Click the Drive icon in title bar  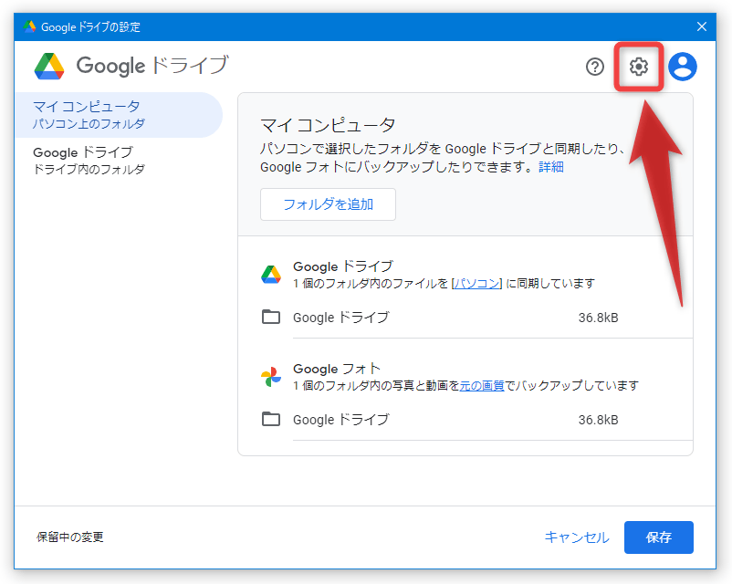click(29, 26)
